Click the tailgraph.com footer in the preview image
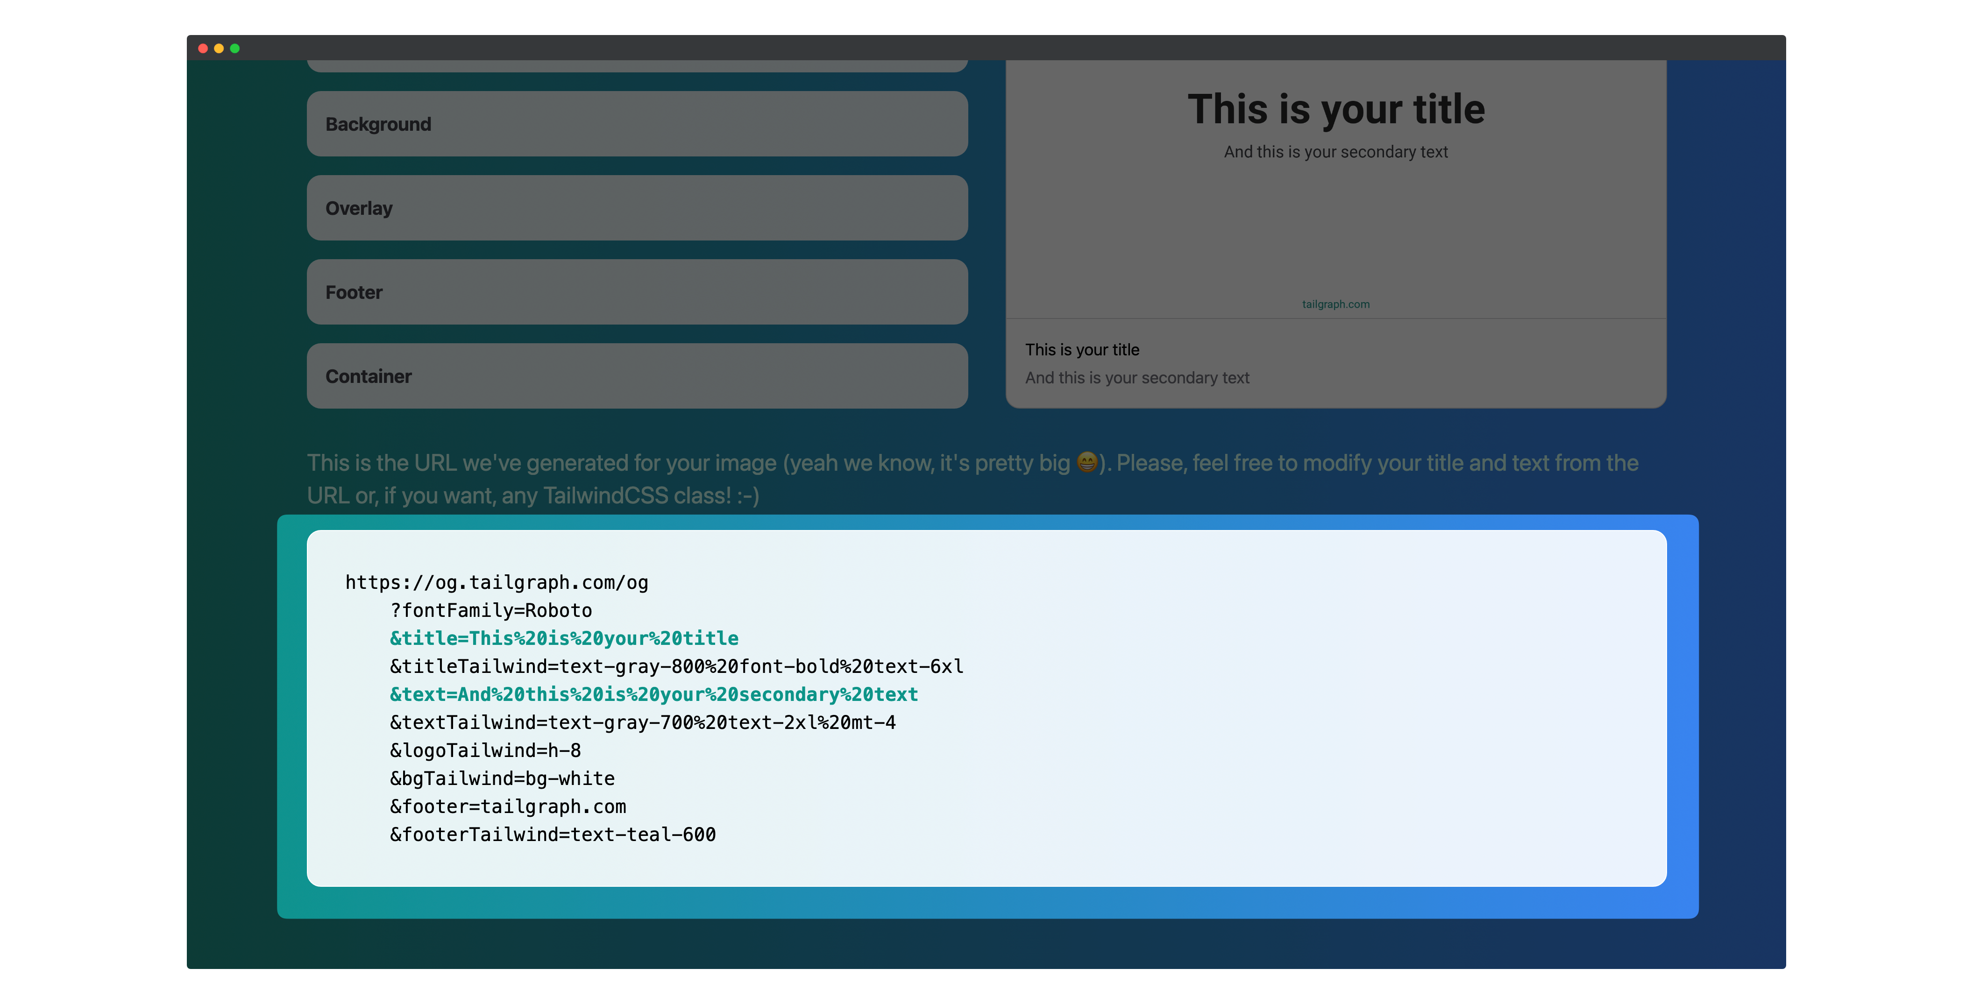 1336,304
